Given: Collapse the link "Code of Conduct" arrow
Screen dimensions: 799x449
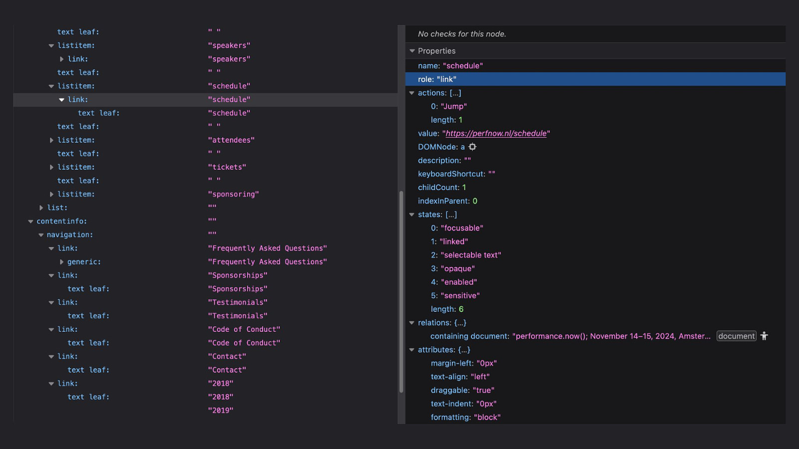Looking at the screenshot, I should (x=51, y=329).
